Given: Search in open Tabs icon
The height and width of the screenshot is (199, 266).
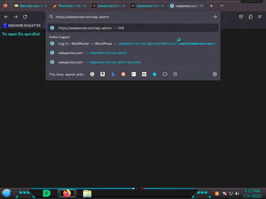Looking at the screenshot, I should pos(165,74).
